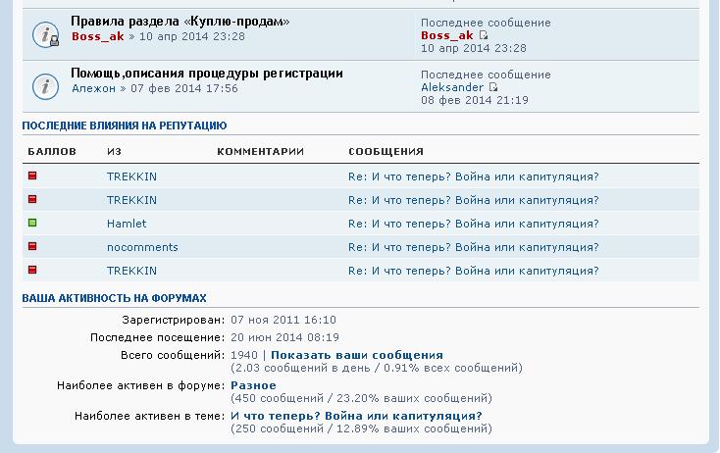Open topic author Алежон's profile

pyautogui.click(x=93, y=88)
